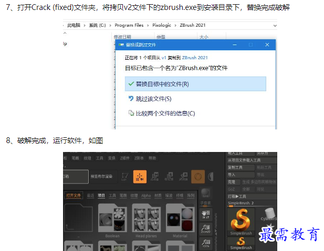Collapse navigation pane up arrow
Viewport: 324px width, 251px height.
tap(65, 33)
